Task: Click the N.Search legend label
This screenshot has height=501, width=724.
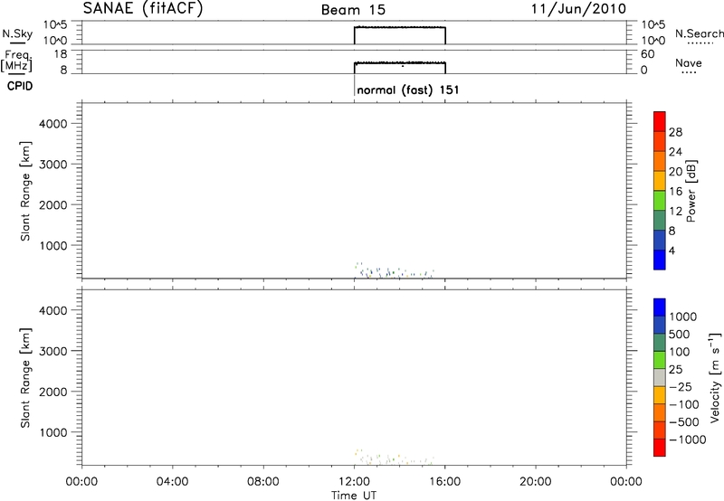Action: click(x=699, y=33)
